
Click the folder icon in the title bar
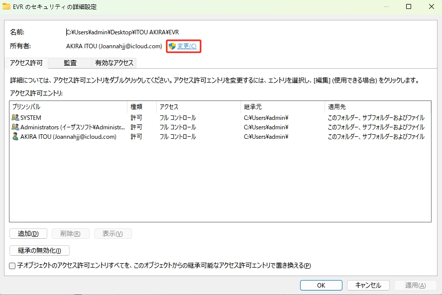(6, 7)
